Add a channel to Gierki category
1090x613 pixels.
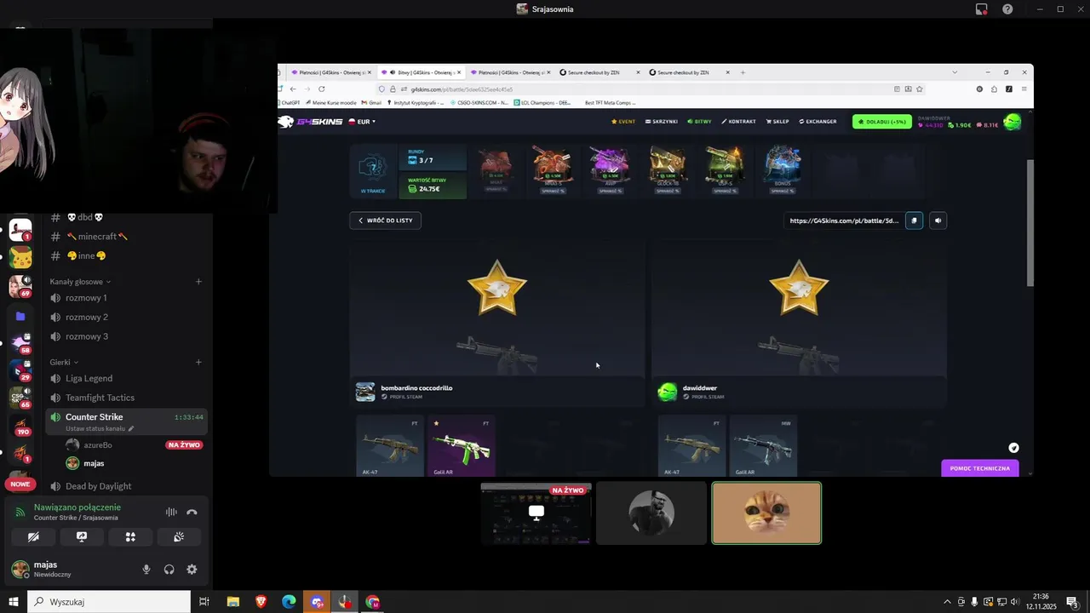(x=198, y=363)
